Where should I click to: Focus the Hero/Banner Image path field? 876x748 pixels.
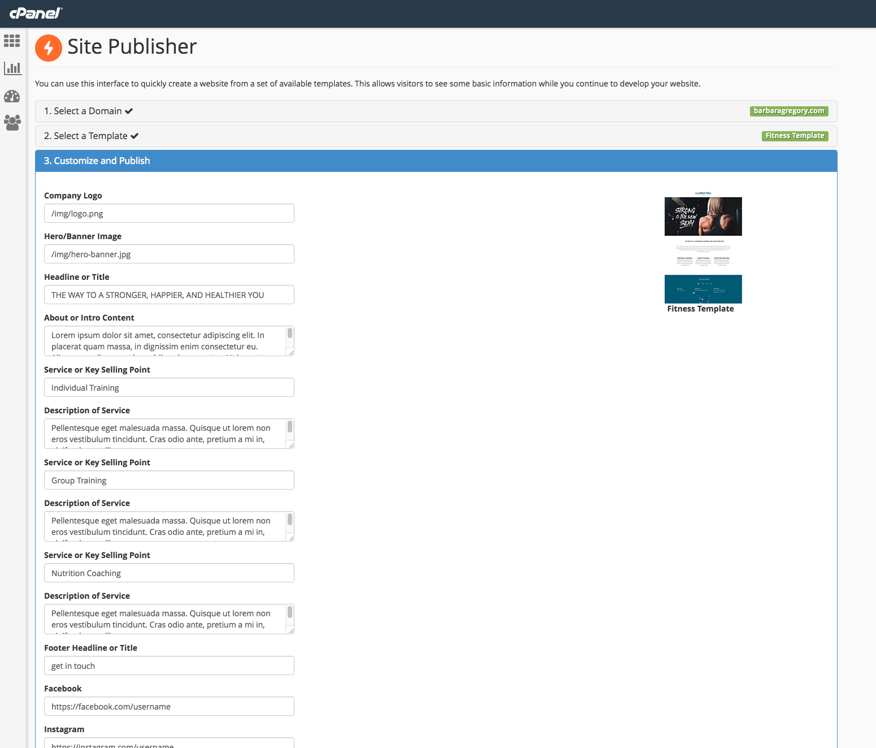(169, 254)
